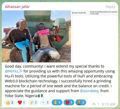The width and height of the screenshot is (120, 109).
Task: Click the pink EOS sign in photo
Action: coord(43,32)
